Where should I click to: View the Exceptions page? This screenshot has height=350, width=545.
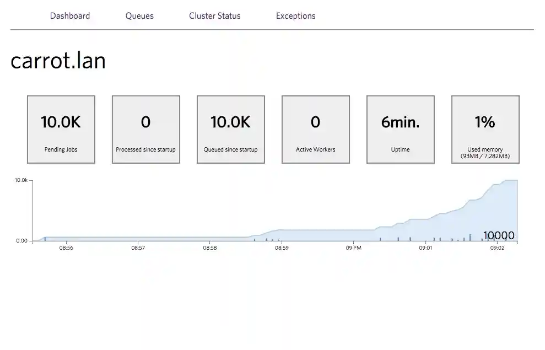click(295, 16)
